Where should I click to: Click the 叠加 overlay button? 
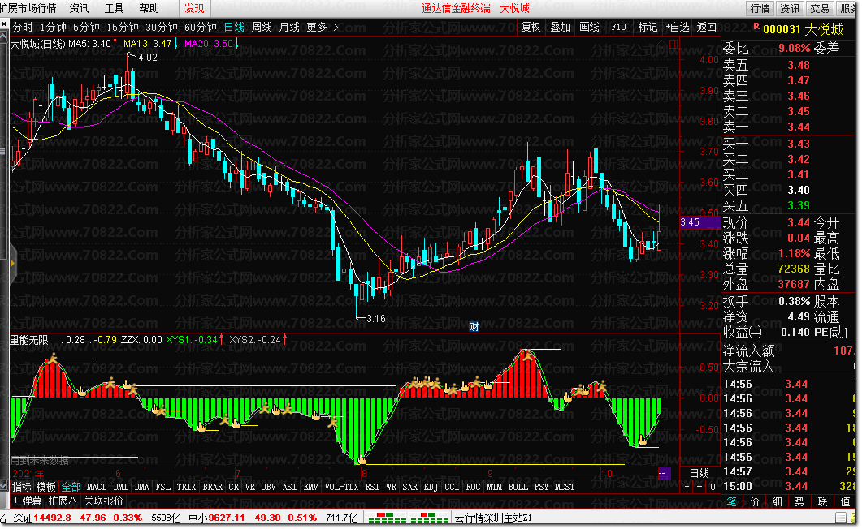coord(561,27)
